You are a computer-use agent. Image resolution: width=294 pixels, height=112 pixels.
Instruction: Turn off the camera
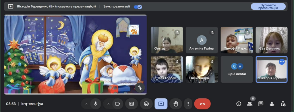pos(117,104)
